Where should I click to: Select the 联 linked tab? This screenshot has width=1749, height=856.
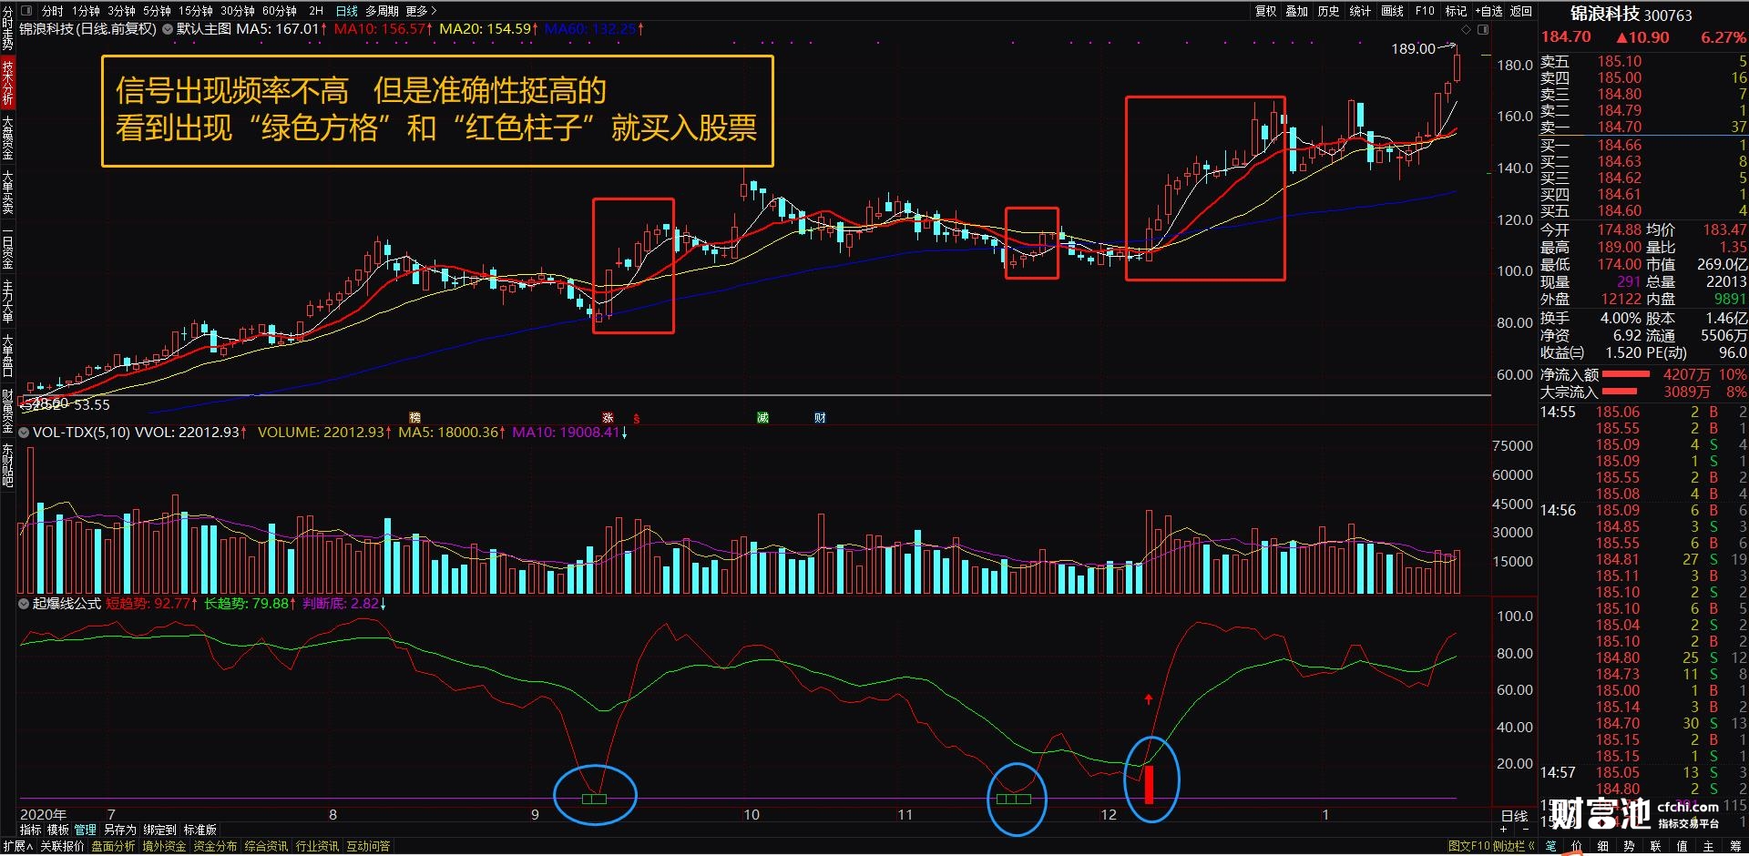coord(1656,846)
